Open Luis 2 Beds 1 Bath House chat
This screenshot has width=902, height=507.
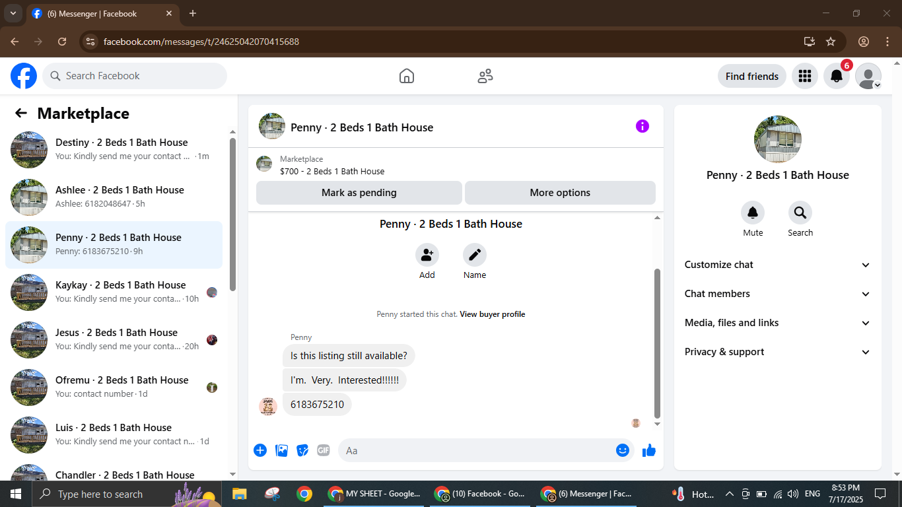[x=114, y=435]
